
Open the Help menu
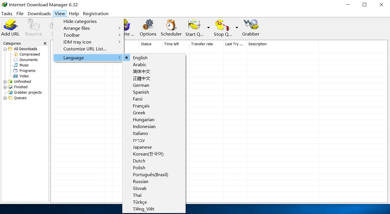pyautogui.click(x=74, y=13)
